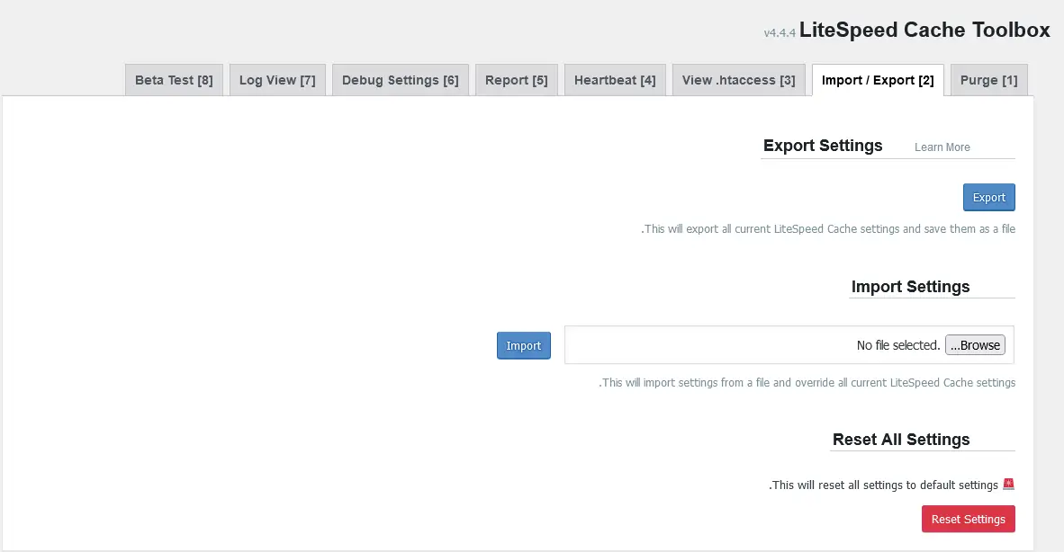Click the import override description text
1064x552 pixels.
807,383
